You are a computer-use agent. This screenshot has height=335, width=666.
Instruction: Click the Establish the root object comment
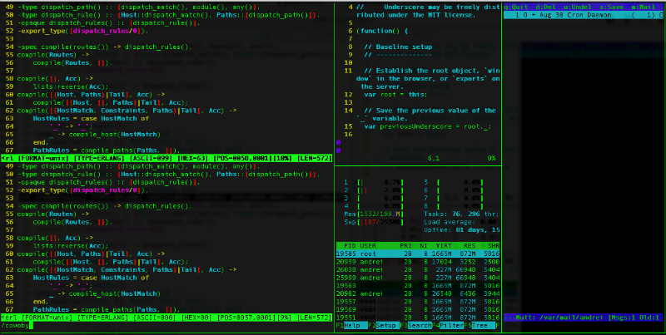pos(428,78)
